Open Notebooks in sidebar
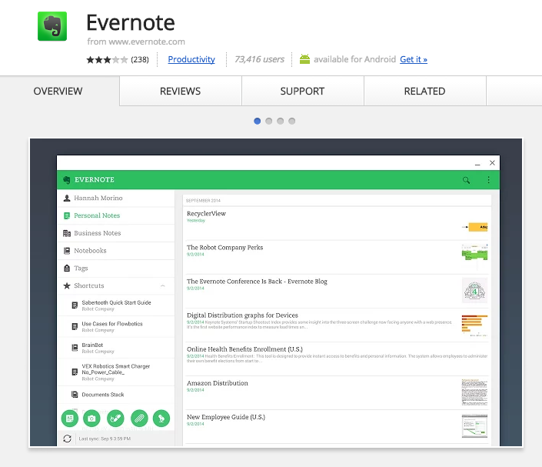 [x=116, y=251]
